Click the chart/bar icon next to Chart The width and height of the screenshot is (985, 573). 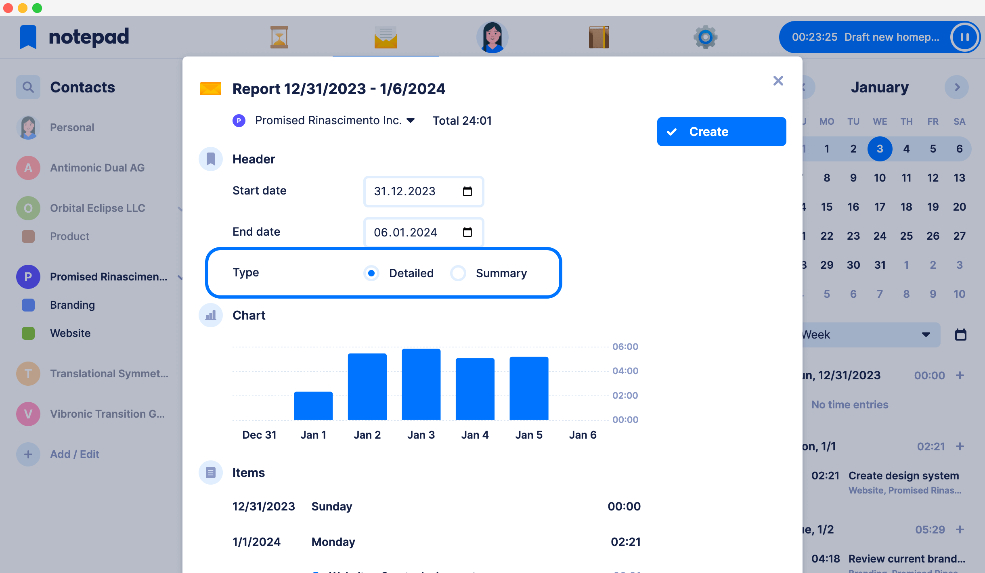(x=210, y=315)
